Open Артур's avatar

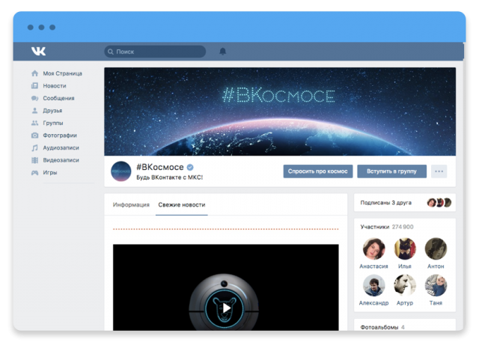point(405,285)
